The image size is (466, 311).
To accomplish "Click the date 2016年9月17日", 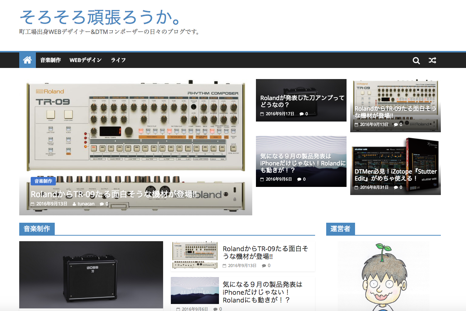I will point(280,114).
